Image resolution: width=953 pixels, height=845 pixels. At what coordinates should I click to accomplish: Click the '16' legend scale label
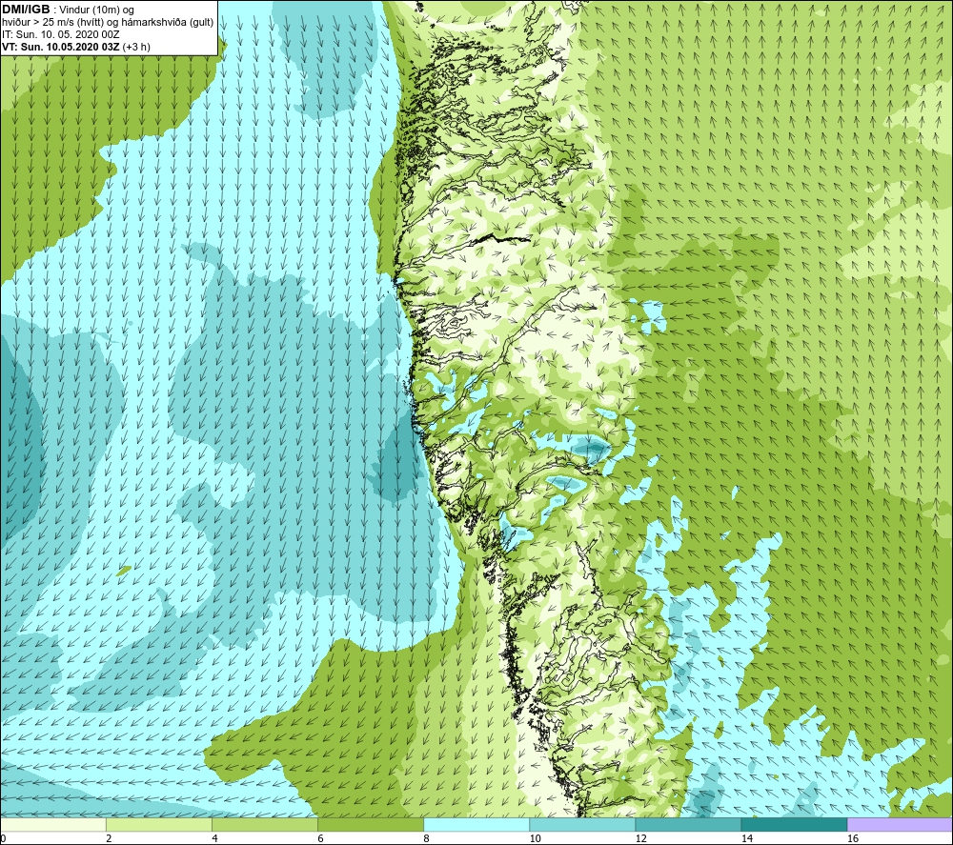point(853,839)
